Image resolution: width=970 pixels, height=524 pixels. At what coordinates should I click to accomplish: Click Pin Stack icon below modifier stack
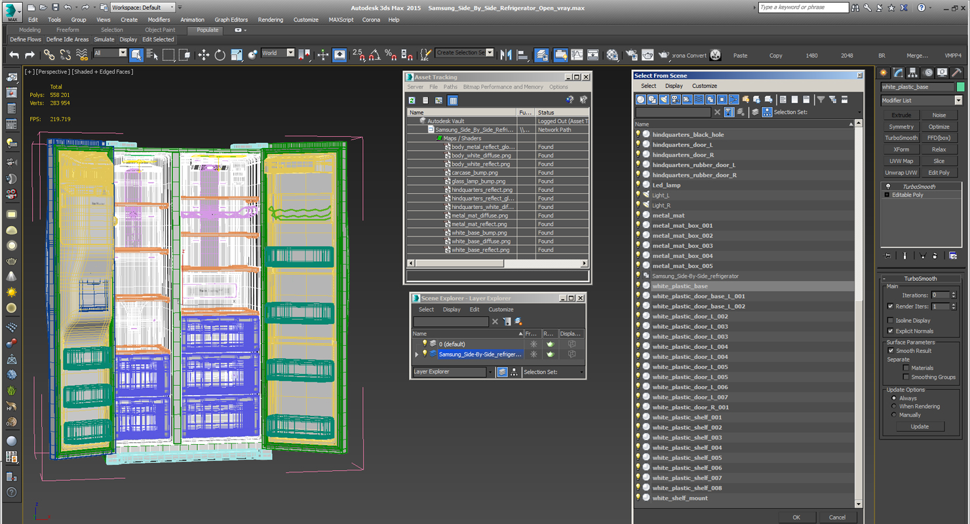[887, 255]
